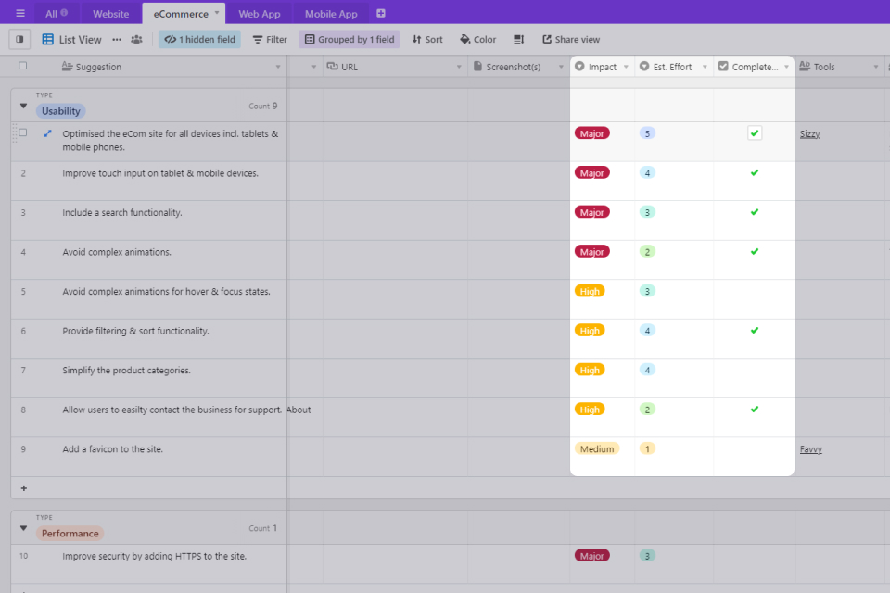This screenshot has height=593, width=890.
Task: Toggle Completed for Improve touch input row
Action: click(755, 172)
